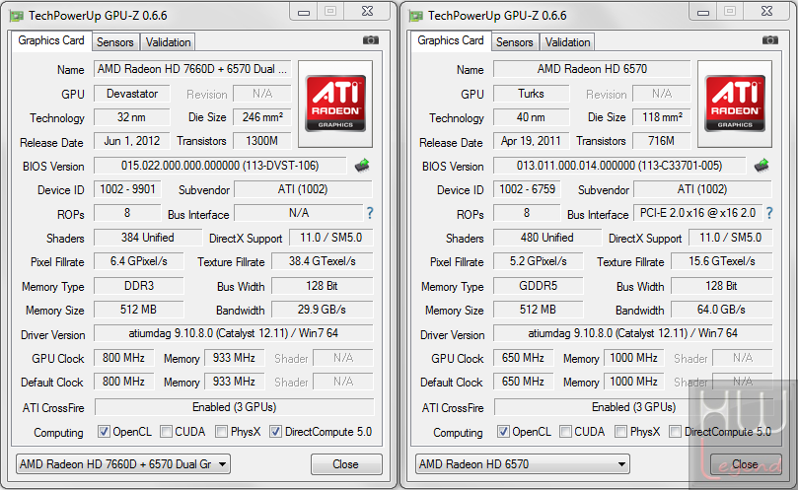
Task: Click Die Size value 118 mm²
Action: (662, 117)
